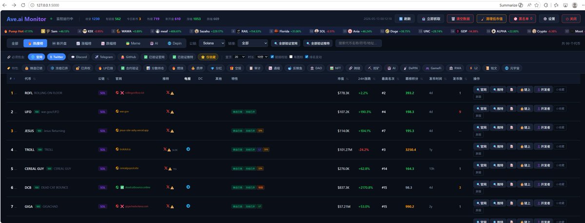The height and width of the screenshot is (223, 585).
Task: Switch to 涨幅榜 tab
Action: [x=83, y=43]
